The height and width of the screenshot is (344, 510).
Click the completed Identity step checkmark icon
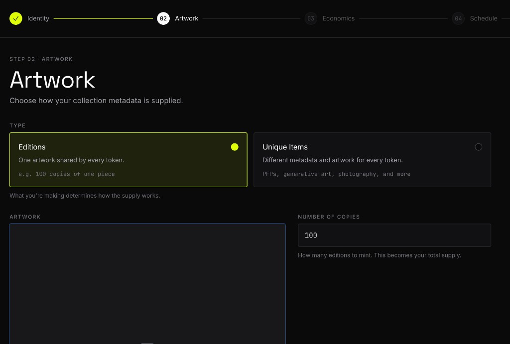click(15, 18)
